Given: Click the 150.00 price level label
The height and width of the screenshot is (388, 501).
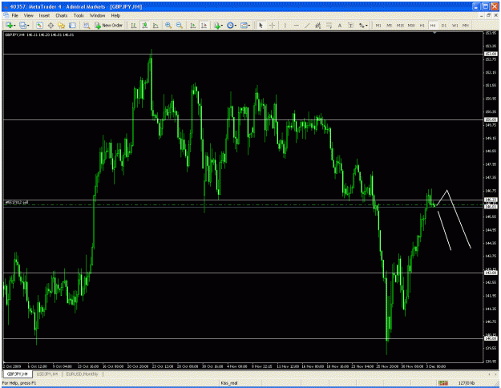Looking at the screenshot, I should pos(491,119).
